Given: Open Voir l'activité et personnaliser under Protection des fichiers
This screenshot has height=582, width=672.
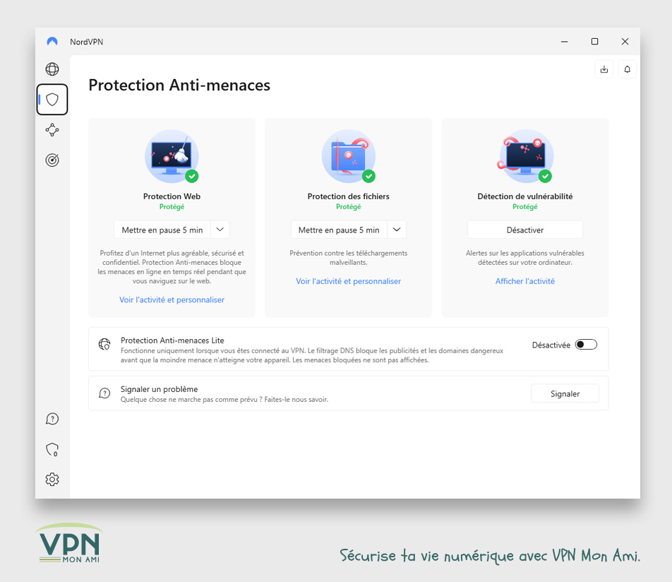Looking at the screenshot, I should (x=349, y=281).
